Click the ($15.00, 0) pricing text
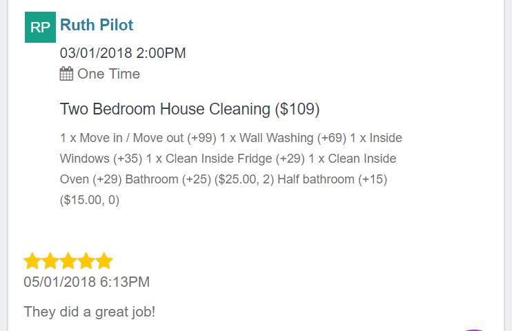The height and width of the screenshot is (331, 512). (x=90, y=200)
